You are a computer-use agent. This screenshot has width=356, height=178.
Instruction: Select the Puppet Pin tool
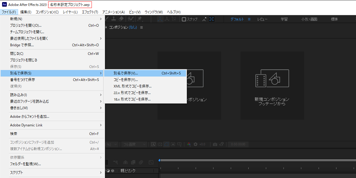pos(139,19)
